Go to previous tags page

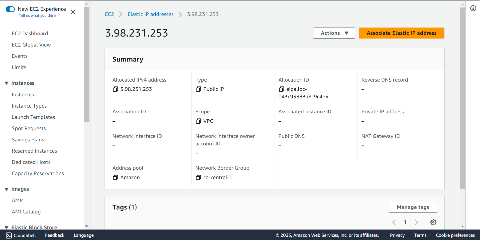click(x=394, y=222)
